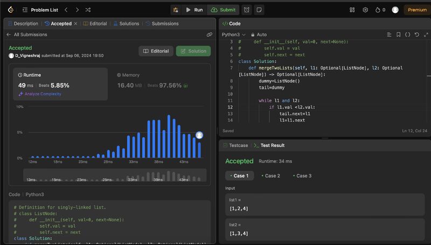Copy submission link icon
Image resolution: width=431 pixels, height=245 pixels.
pos(209,34)
